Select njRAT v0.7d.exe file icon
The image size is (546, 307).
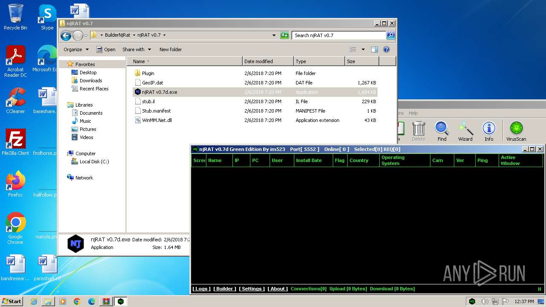[x=138, y=92]
